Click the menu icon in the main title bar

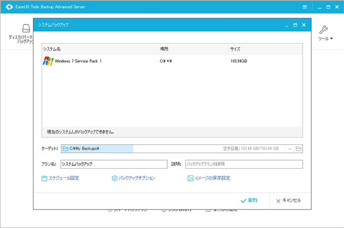pos(305,7)
